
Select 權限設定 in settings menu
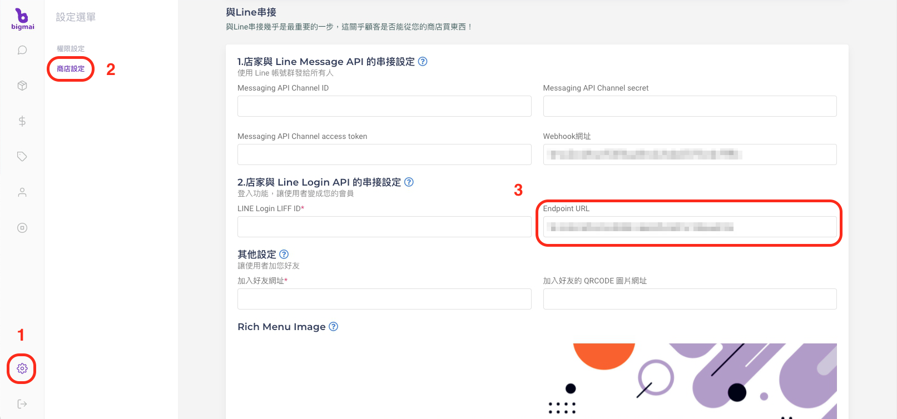point(71,49)
